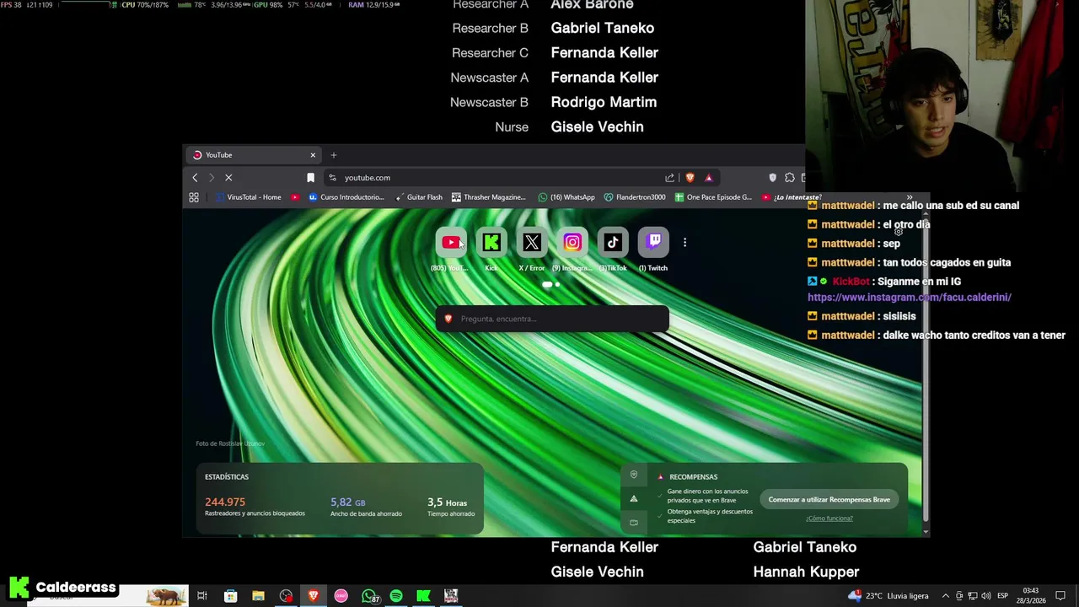1079x607 pixels.
Task: Open One Pace Episode G bookmark
Action: [x=713, y=197]
